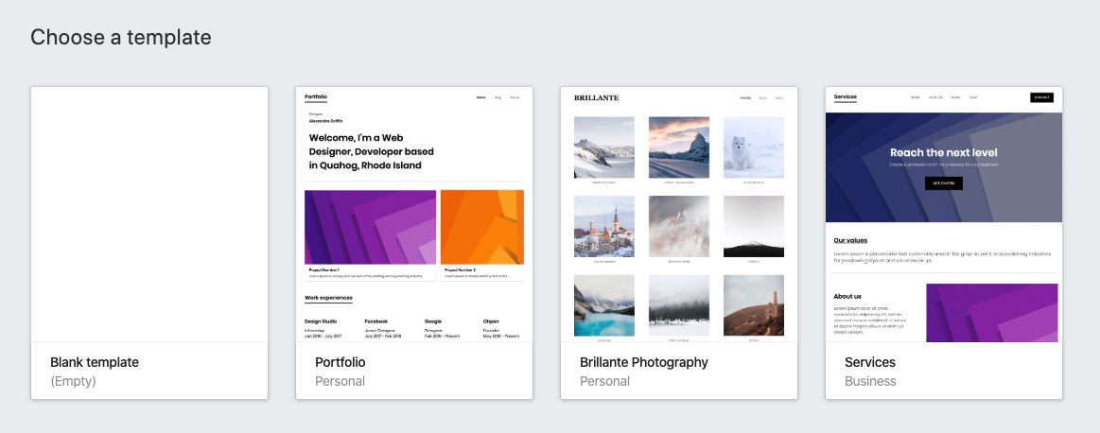Click the 'About us' heading in Services preview

coord(847,296)
